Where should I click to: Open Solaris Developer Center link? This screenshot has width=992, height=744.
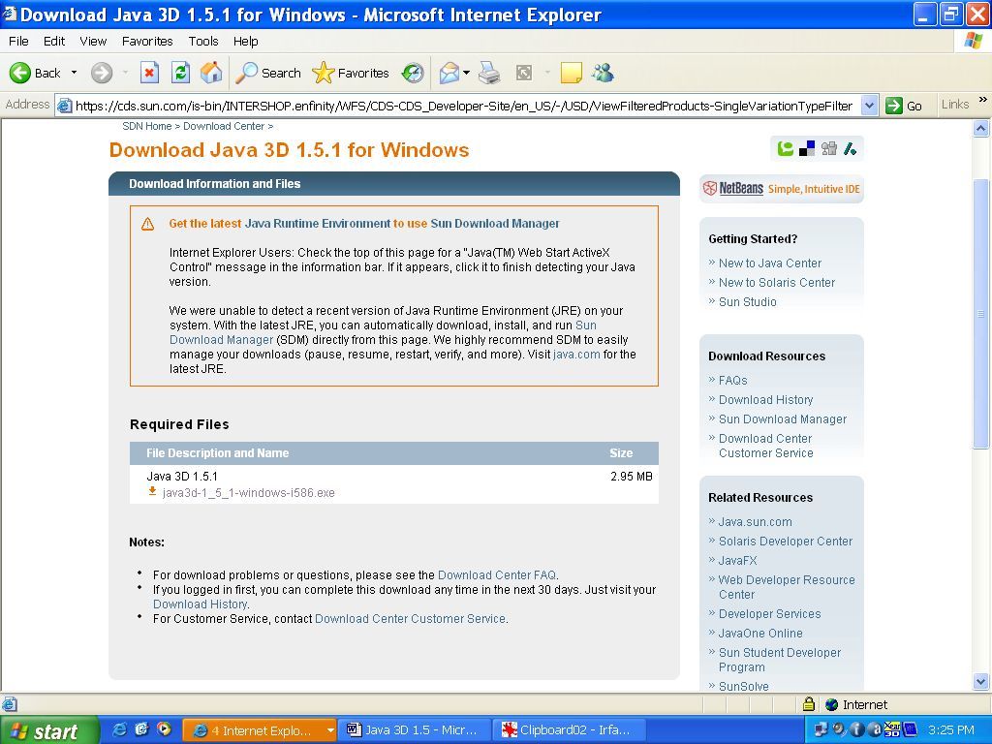coord(785,541)
